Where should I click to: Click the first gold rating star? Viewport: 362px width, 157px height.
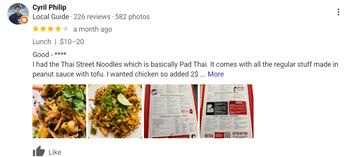click(x=35, y=29)
